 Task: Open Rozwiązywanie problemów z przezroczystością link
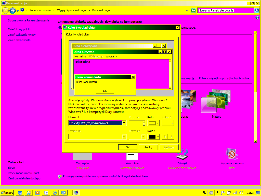click(x=105, y=176)
